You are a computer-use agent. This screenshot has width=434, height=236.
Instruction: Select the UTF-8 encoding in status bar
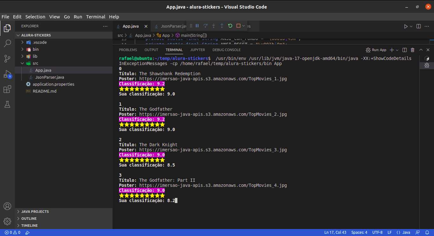pos(377,232)
